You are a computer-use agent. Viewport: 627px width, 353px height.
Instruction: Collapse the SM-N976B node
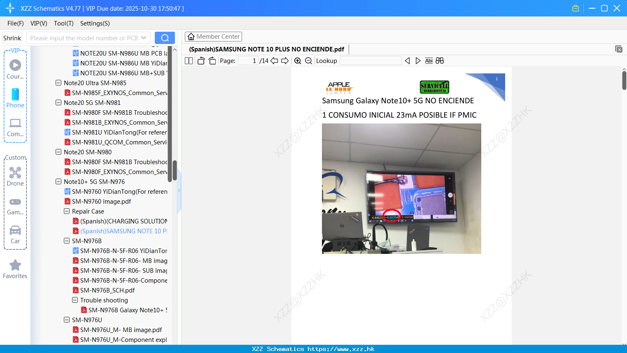tap(67, 241)
